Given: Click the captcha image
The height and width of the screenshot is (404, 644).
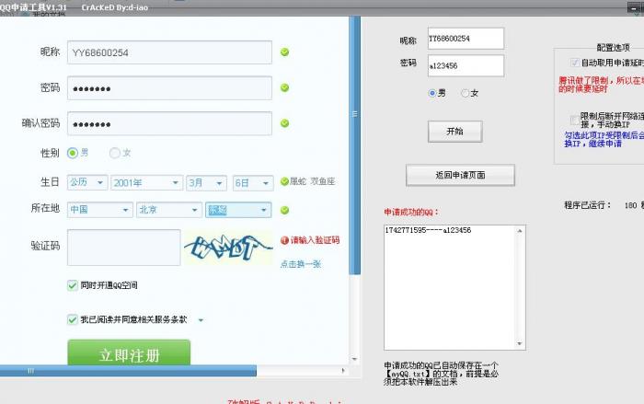Looking at the screenshot, I should point(228,247).
